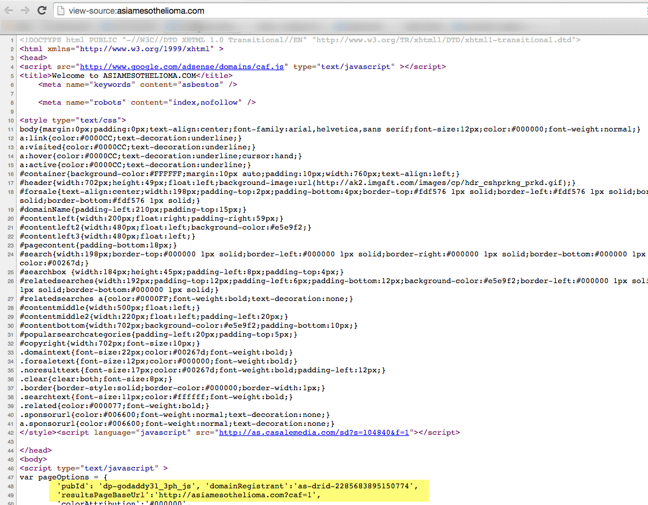Viewport: 648px width, 505px height.
Task: Click the body tag near line 45
Action: tap(33, 459)
